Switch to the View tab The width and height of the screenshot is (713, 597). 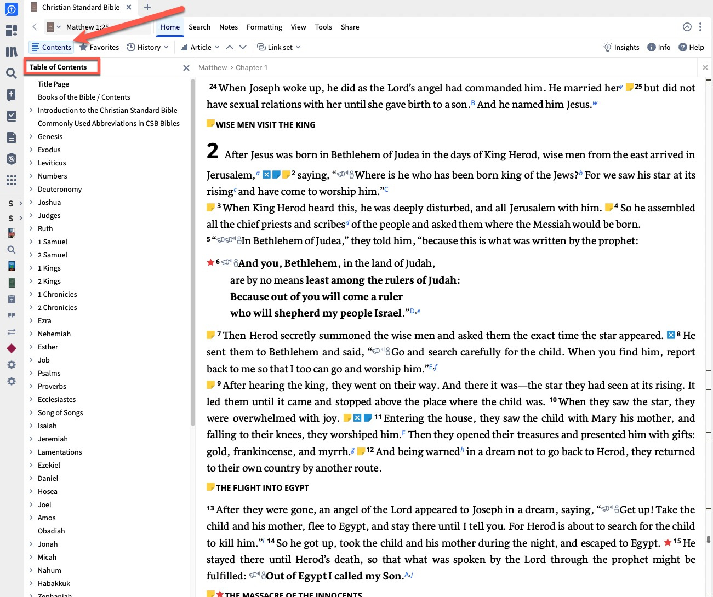point(298,27)
